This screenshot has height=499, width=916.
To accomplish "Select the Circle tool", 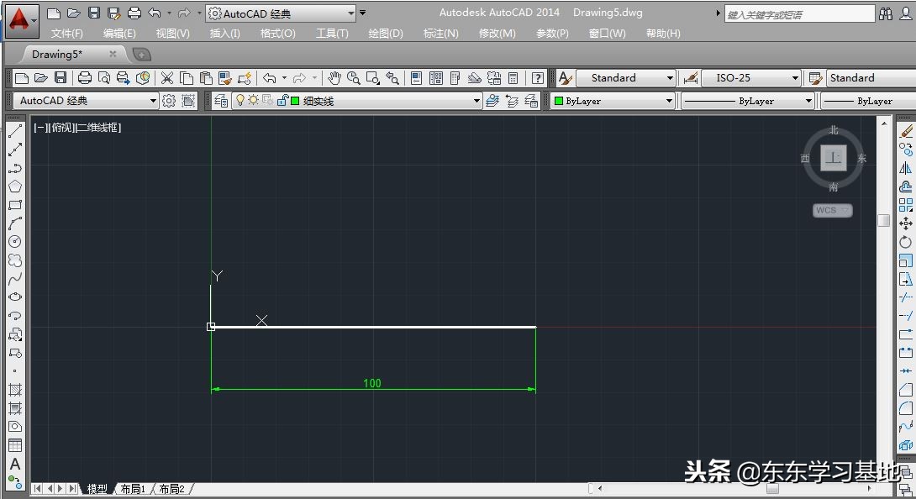I will (15, 241).
